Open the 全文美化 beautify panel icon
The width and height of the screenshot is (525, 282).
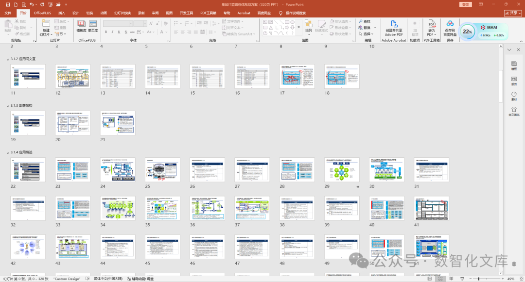(x=514, y=112)
